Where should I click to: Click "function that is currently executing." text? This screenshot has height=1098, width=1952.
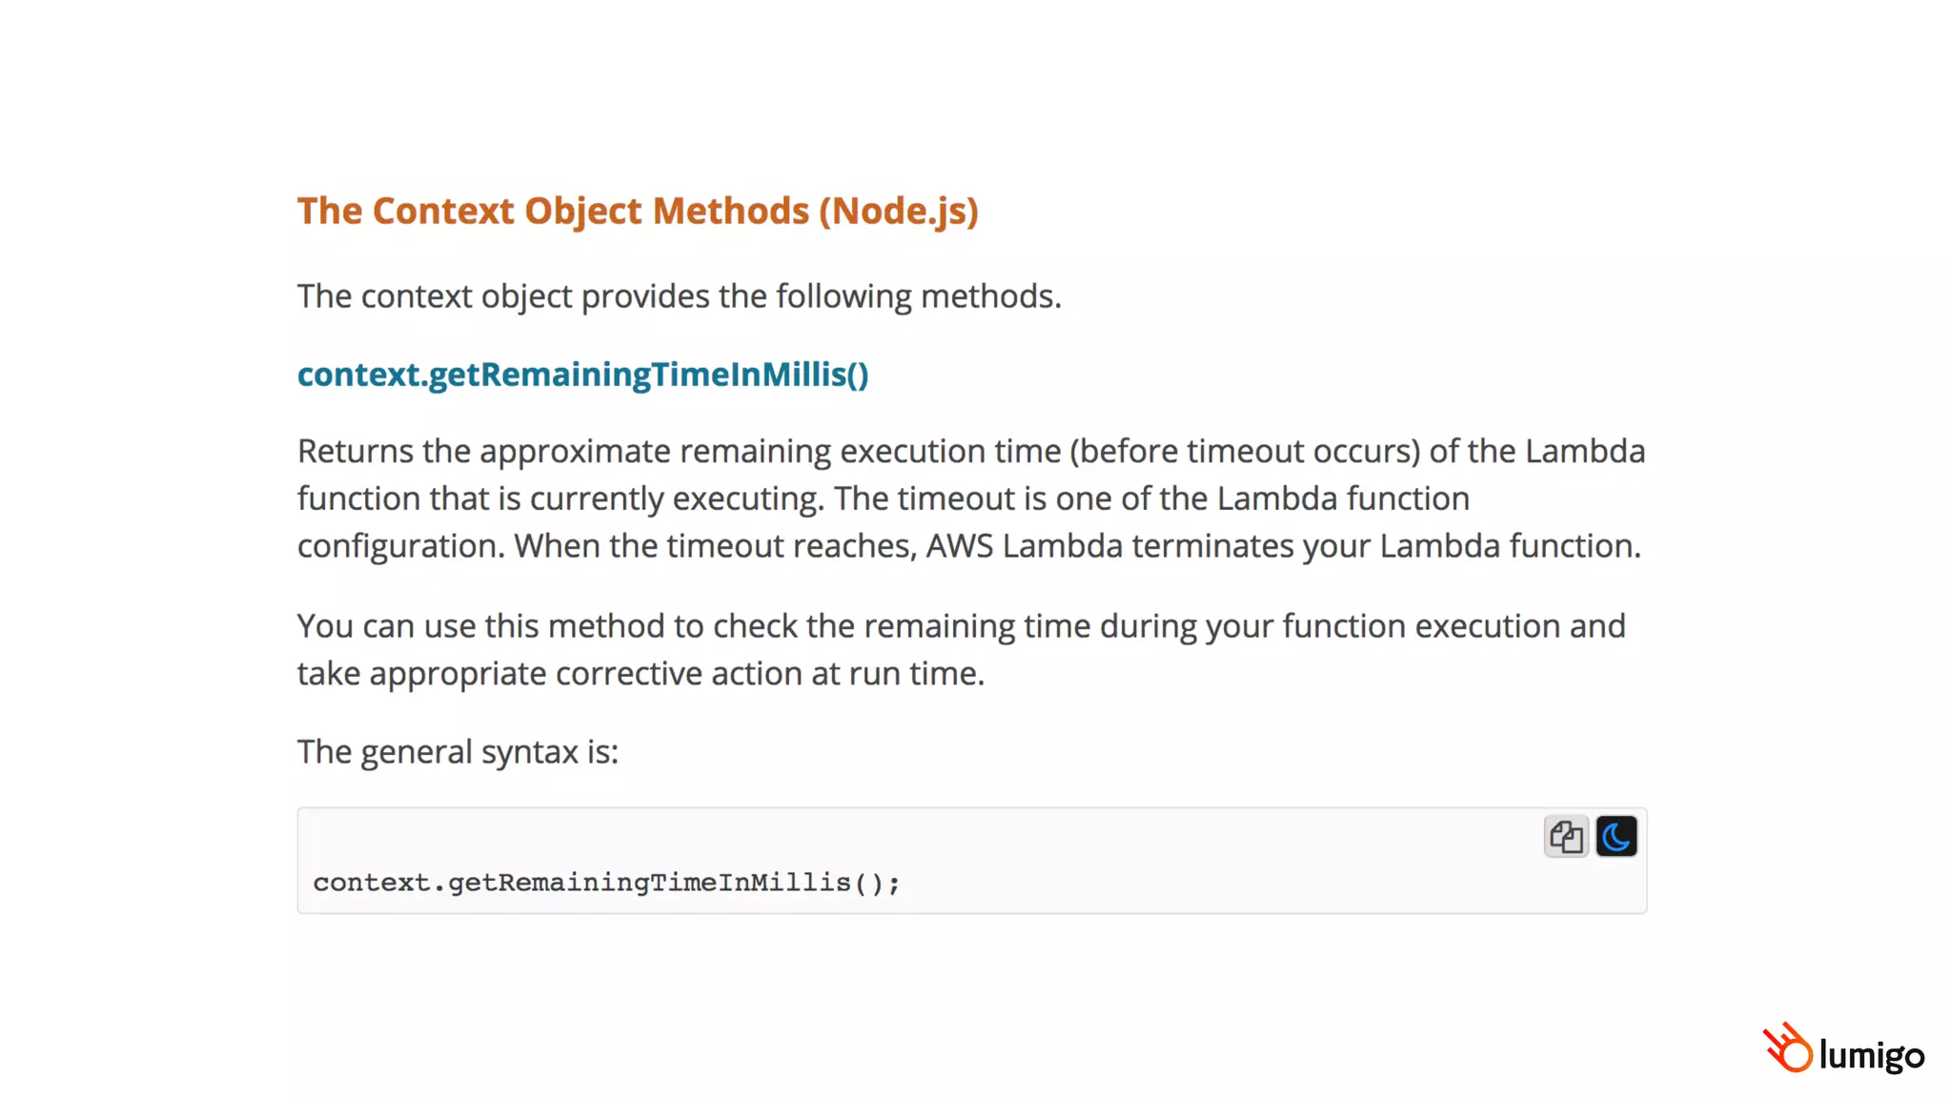[x=560, y=498]
